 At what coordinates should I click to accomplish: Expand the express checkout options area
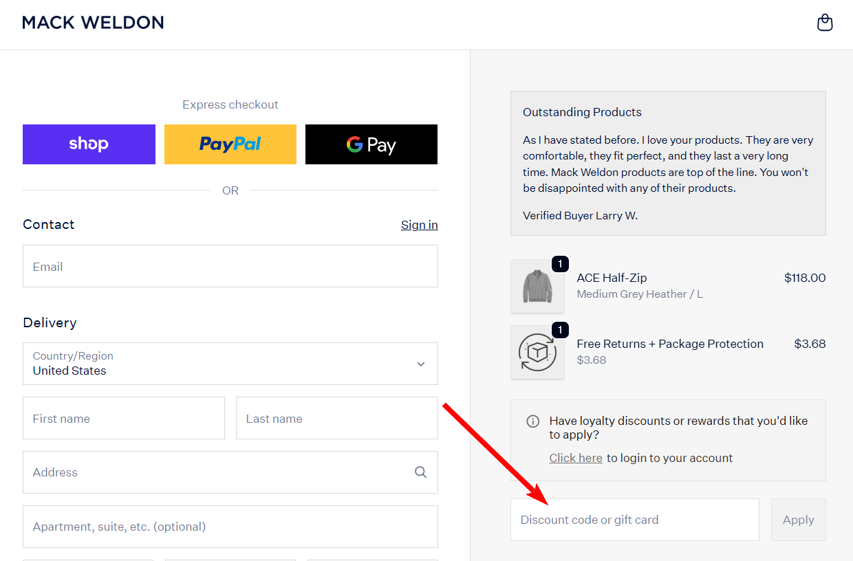tap(230, 104)
